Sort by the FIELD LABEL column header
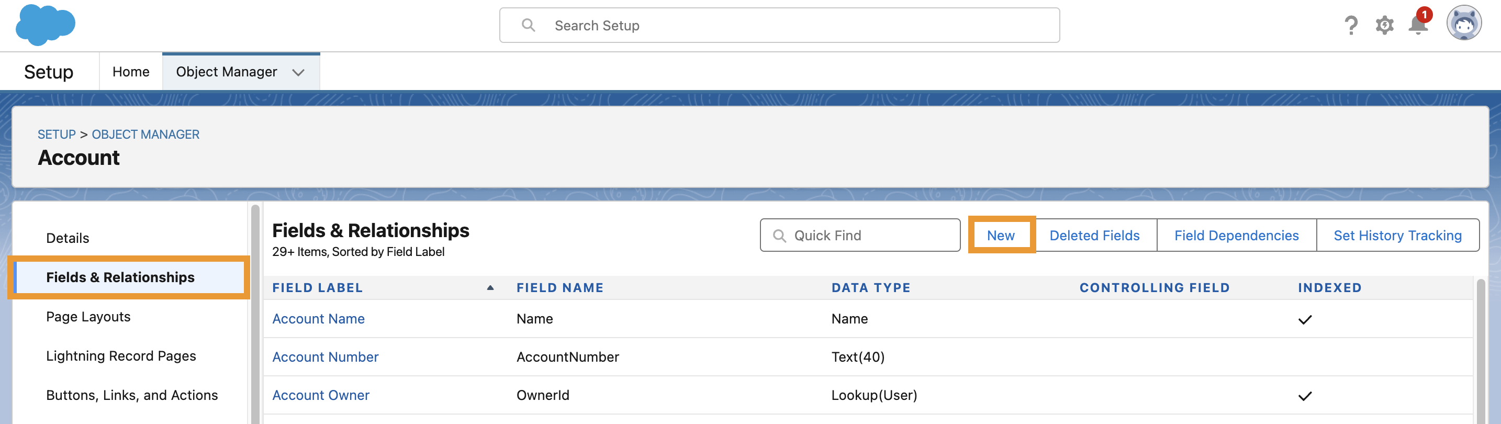 tap(318, 288)
